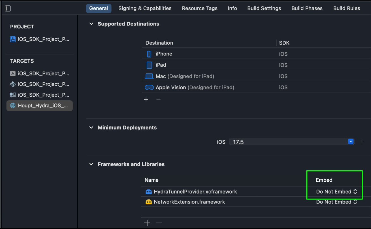The height and width of the screenshot is (229, 371).
Task: Click the globe icon of the Houpt_Hydra target
Action: [x=13, y=106]
